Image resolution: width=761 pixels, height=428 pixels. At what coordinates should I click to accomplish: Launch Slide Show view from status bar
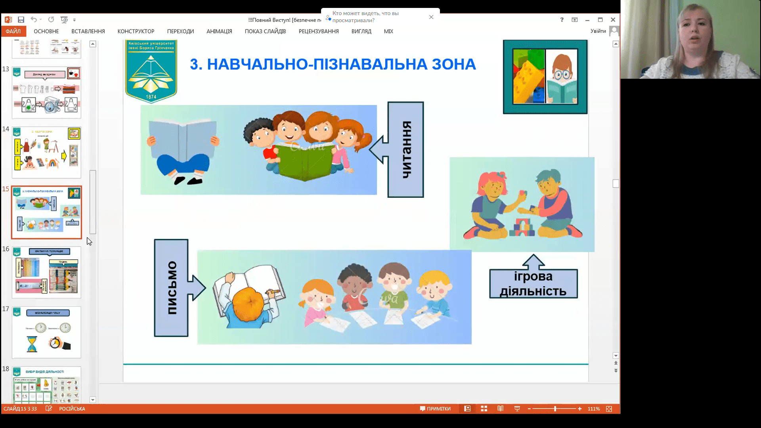(517, 409)
